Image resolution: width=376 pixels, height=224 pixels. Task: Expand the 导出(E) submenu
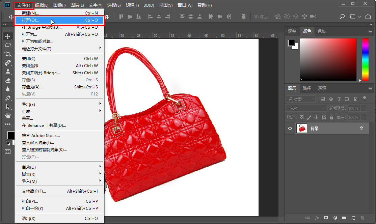(x=59, y=105)
